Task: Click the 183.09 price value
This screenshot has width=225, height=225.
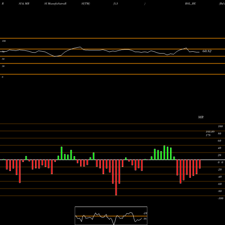Action: [x=210, y=132]
